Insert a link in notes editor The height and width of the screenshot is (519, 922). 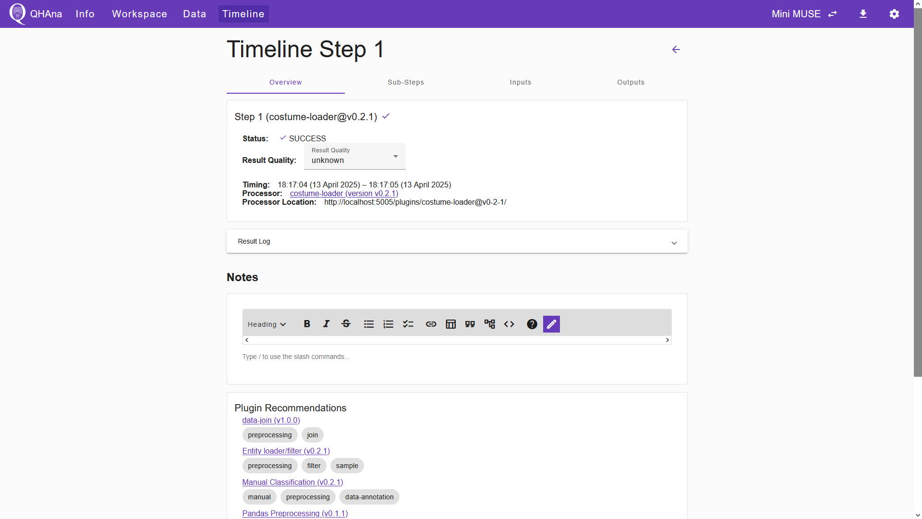click(431, 324)
